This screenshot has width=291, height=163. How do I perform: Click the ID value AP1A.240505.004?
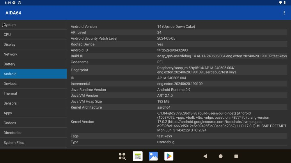point(171,78)
